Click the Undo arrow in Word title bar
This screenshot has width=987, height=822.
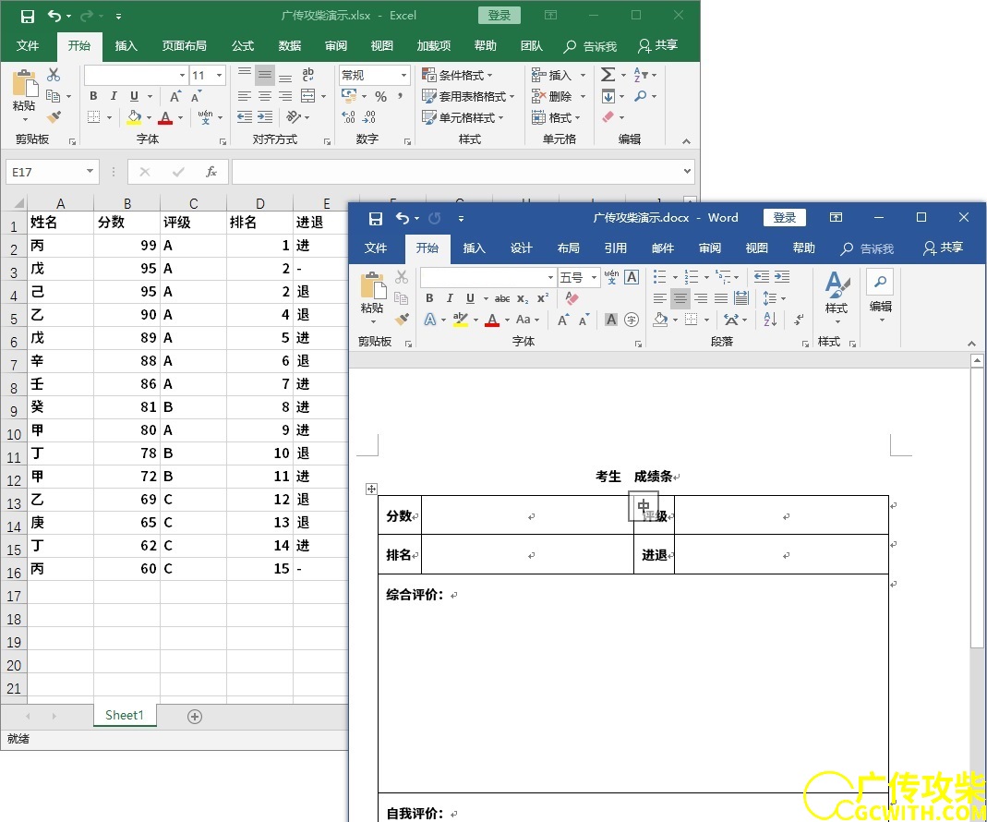[403, 218]
